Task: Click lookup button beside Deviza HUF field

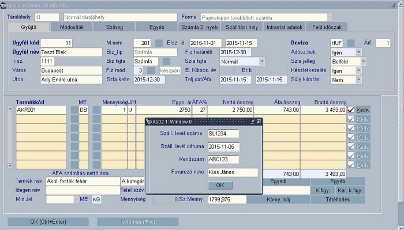Action: pos(351,43)
